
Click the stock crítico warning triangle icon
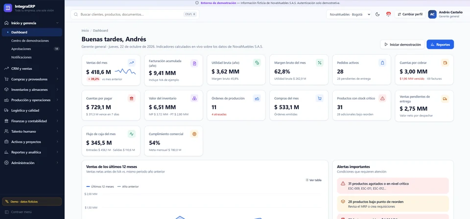click(x=382, y=98)
